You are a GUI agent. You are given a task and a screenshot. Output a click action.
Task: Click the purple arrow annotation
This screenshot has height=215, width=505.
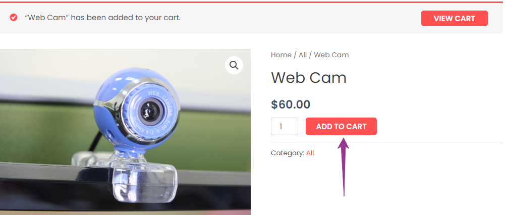[x=344, y=167]
